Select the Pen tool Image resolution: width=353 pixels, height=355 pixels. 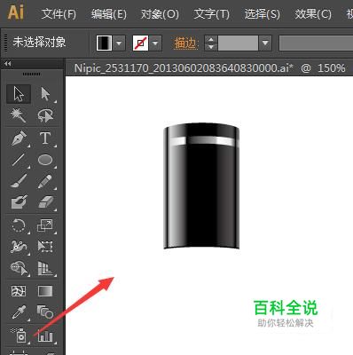click(19, 138)
